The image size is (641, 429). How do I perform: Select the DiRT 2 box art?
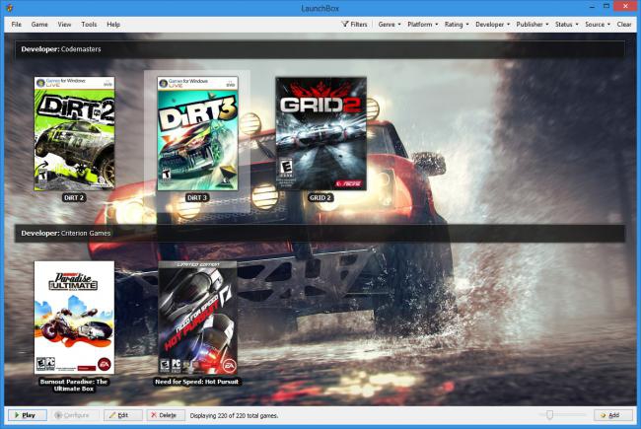pos(74,133)
